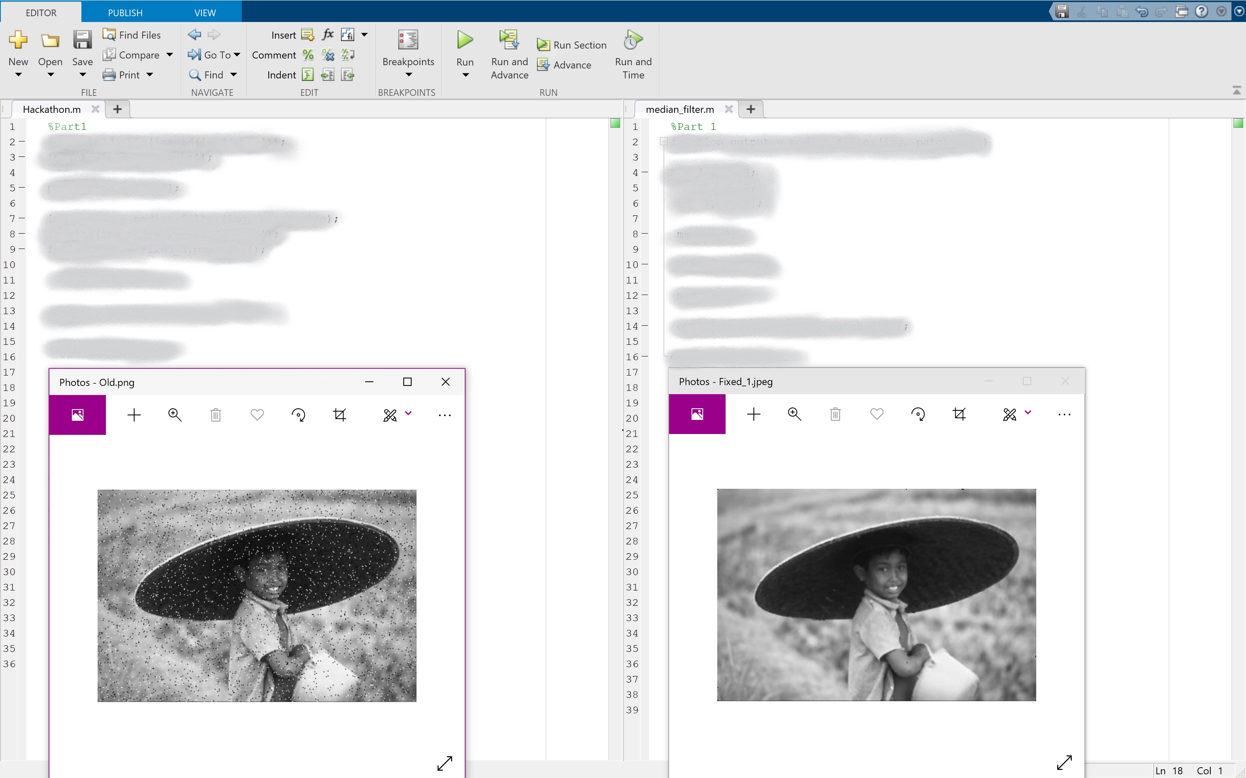Click the Old.png noisy image thumbnail
The image size is (1246, 778).
pos(256,595)
